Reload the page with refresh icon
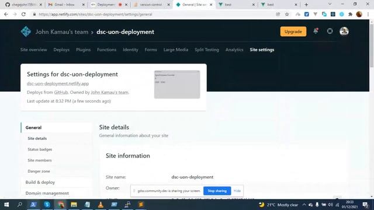Image resolution: width=374 pixels, height=210 pixels. click(x=23, y=14)
